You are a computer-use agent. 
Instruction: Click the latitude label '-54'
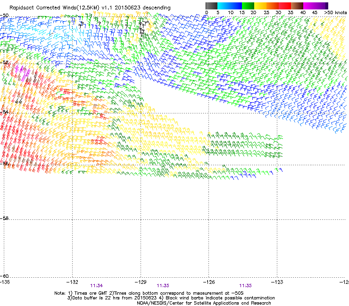[4, 112]
